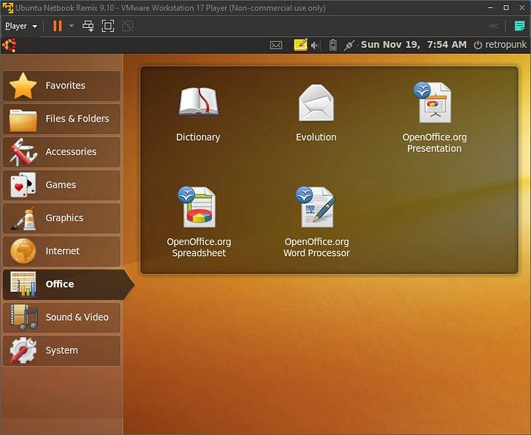Open the VMware notes panel icon
This screenshot has width=531, height=435.
519,26
